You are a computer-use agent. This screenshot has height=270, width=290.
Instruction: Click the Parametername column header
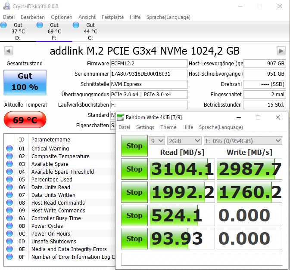(51, 140)
